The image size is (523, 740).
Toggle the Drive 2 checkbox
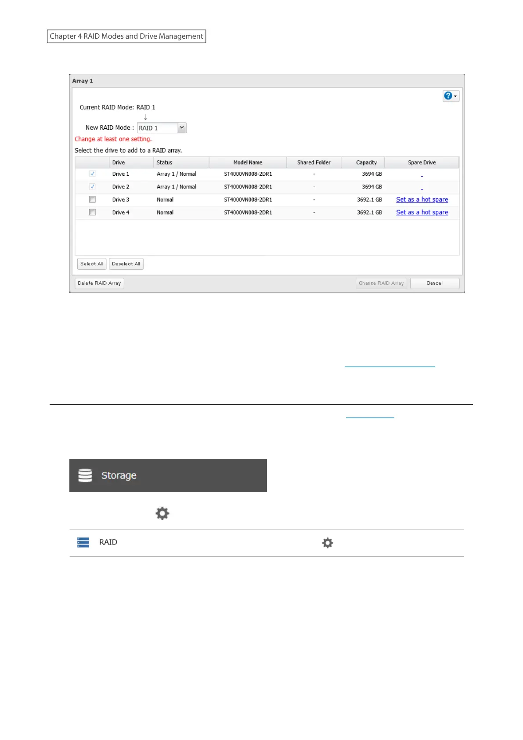(x=92, y=187)
